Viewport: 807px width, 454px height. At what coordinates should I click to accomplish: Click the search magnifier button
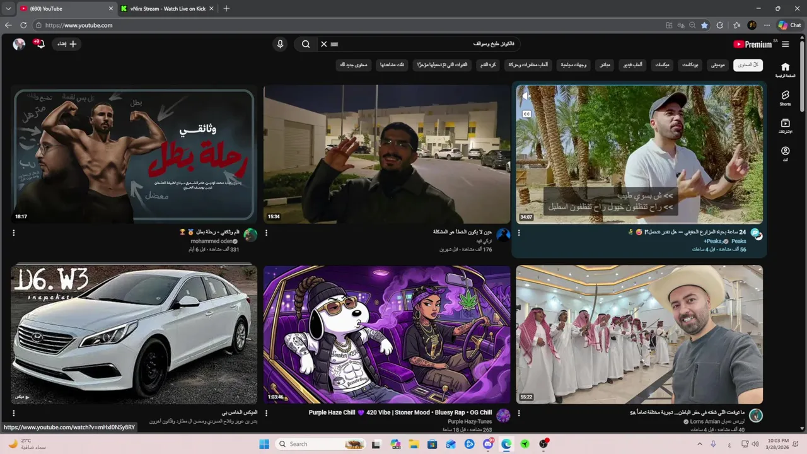(x=305, y=44)
